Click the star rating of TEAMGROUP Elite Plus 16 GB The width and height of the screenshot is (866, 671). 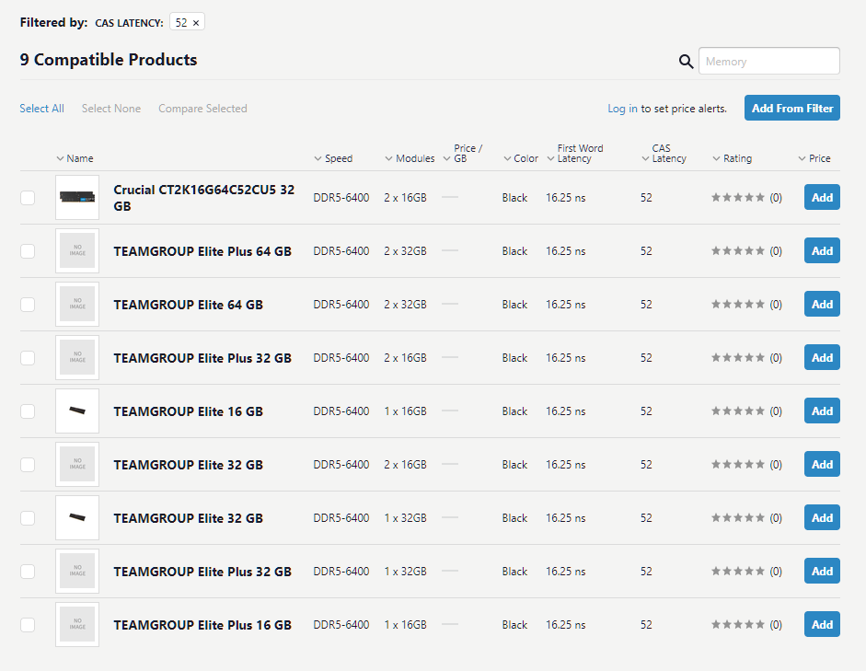coord(738,624)
